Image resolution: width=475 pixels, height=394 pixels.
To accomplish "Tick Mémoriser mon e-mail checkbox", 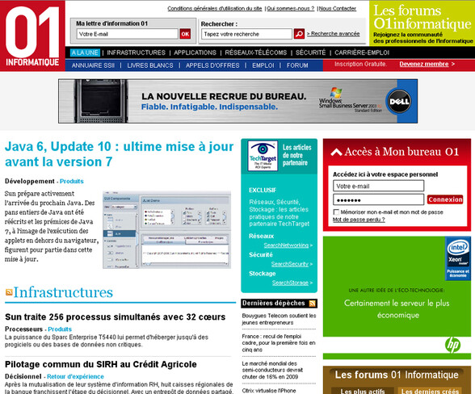I will pos(336,212).
